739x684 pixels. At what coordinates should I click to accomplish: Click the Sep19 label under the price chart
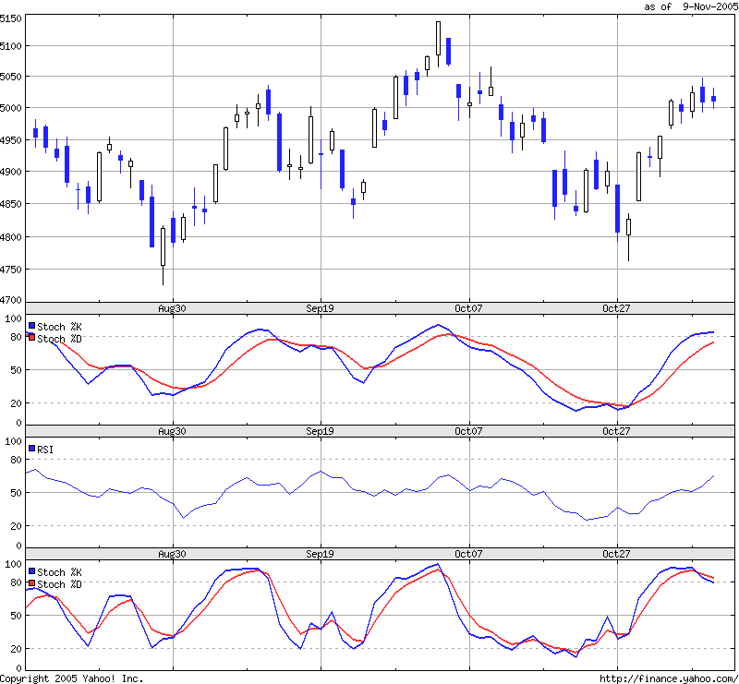(320, 308)
